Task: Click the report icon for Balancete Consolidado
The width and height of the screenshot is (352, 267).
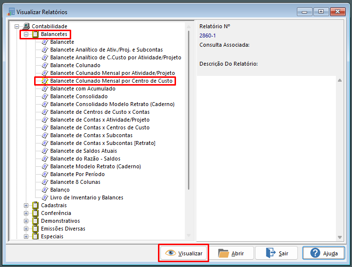Action: coord(45,97)
